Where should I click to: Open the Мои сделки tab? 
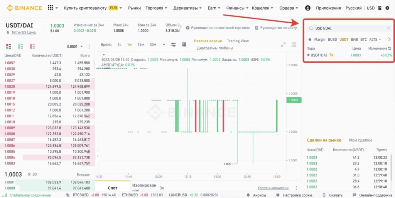click(360, 140)
